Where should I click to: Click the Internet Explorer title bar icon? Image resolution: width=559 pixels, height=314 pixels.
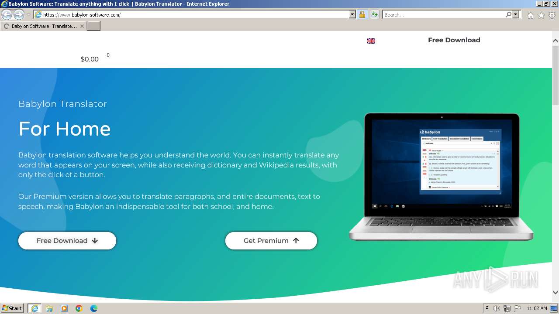coord(4,4)
